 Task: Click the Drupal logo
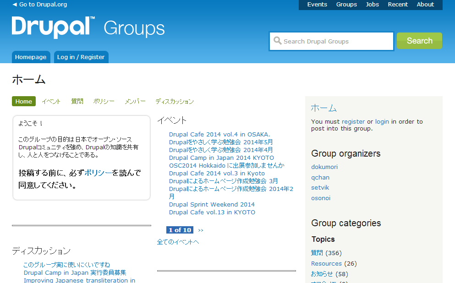[54, 27]
